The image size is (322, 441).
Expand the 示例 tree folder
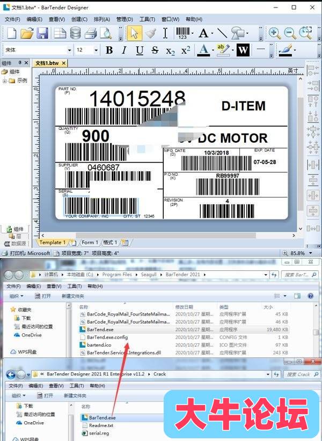4,81
